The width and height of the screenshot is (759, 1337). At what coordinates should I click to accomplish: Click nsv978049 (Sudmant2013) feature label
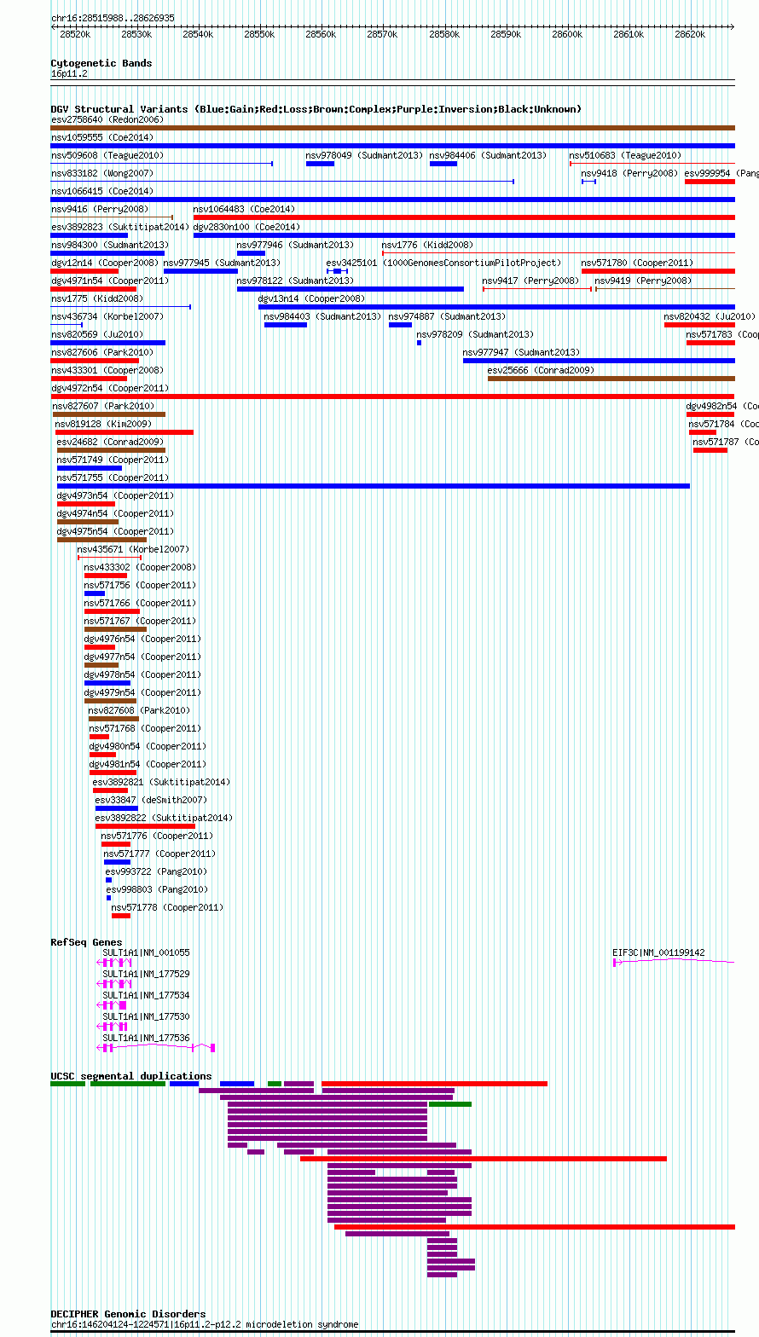pyautogui.click(x=365, y=155)
